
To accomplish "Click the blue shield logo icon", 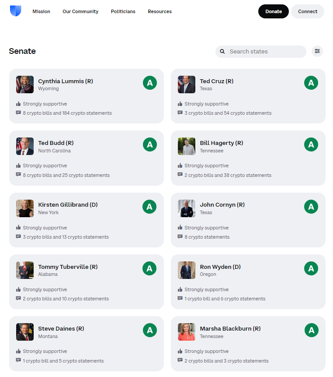I will (x=15, y=11).
